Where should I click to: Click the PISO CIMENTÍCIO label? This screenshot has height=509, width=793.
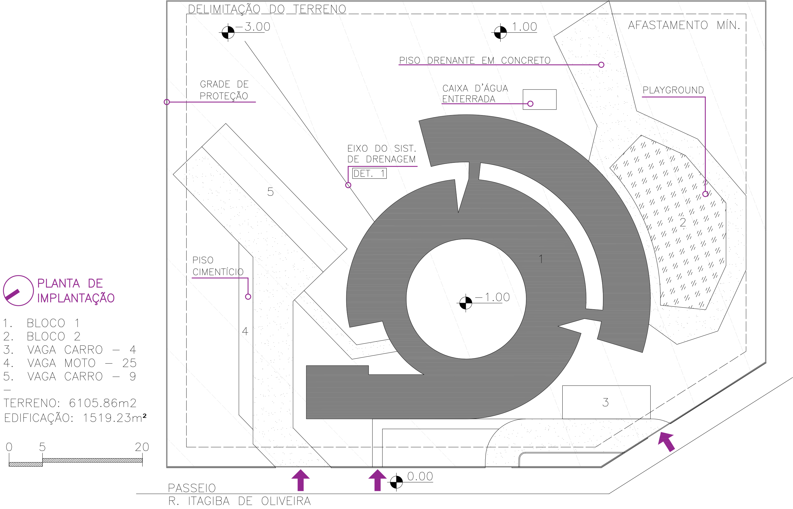click(x=218, y=266)
